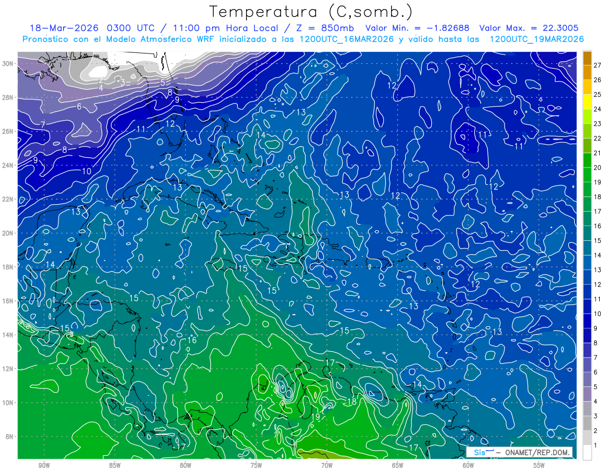This screenshot has width=611, height=472.
Task: Click the dark blue legend swatch between 9 and 10
Action: click(587, 321)
